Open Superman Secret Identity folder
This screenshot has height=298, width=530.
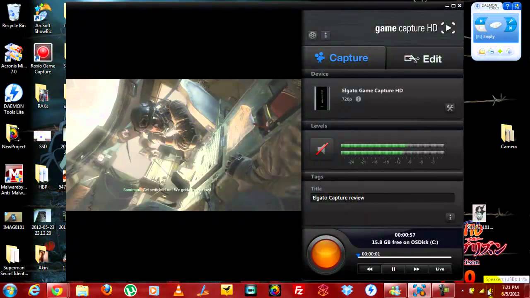click(14, 261)
